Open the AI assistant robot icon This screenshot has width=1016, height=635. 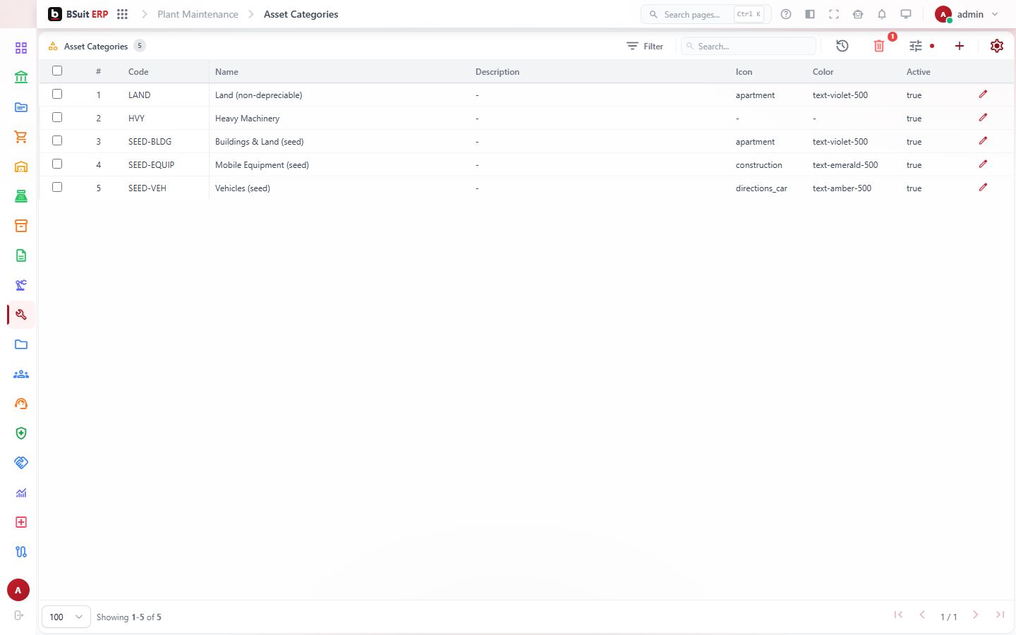(x=858, y=14)
